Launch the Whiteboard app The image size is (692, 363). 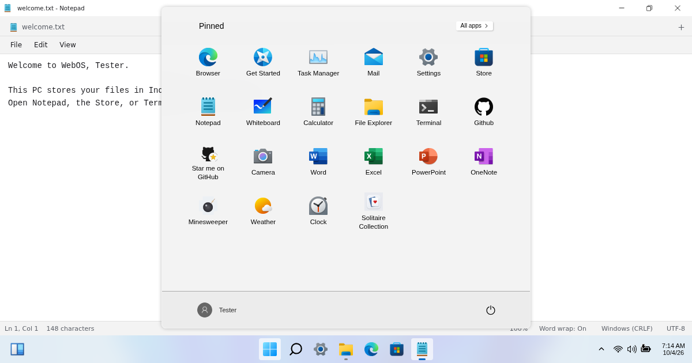tap(263, 112)
